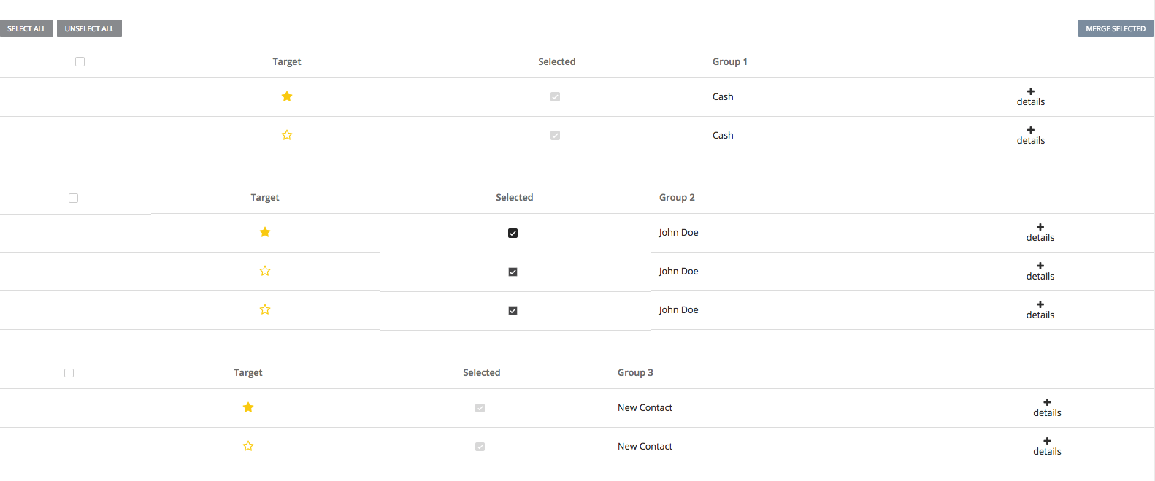This screenshot has height=481, width=1155.
Task: Click filled star on first New Contact row
Action: (248, 407)
